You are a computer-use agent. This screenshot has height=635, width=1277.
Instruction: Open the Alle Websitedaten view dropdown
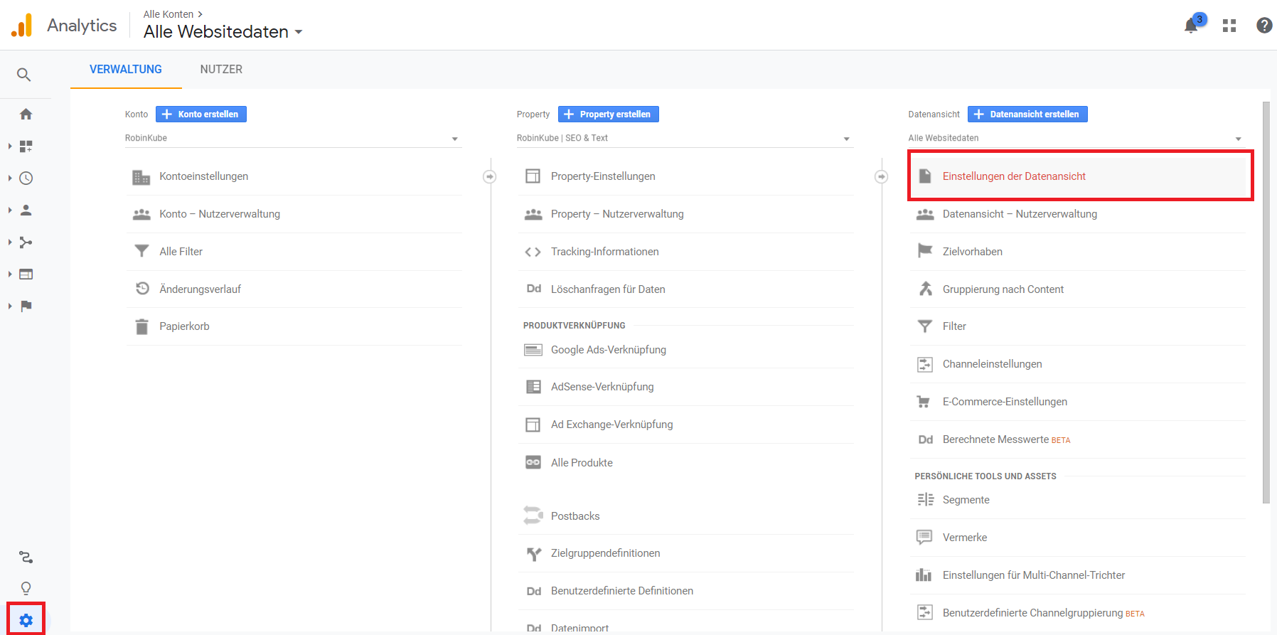tap(1076, 138)
